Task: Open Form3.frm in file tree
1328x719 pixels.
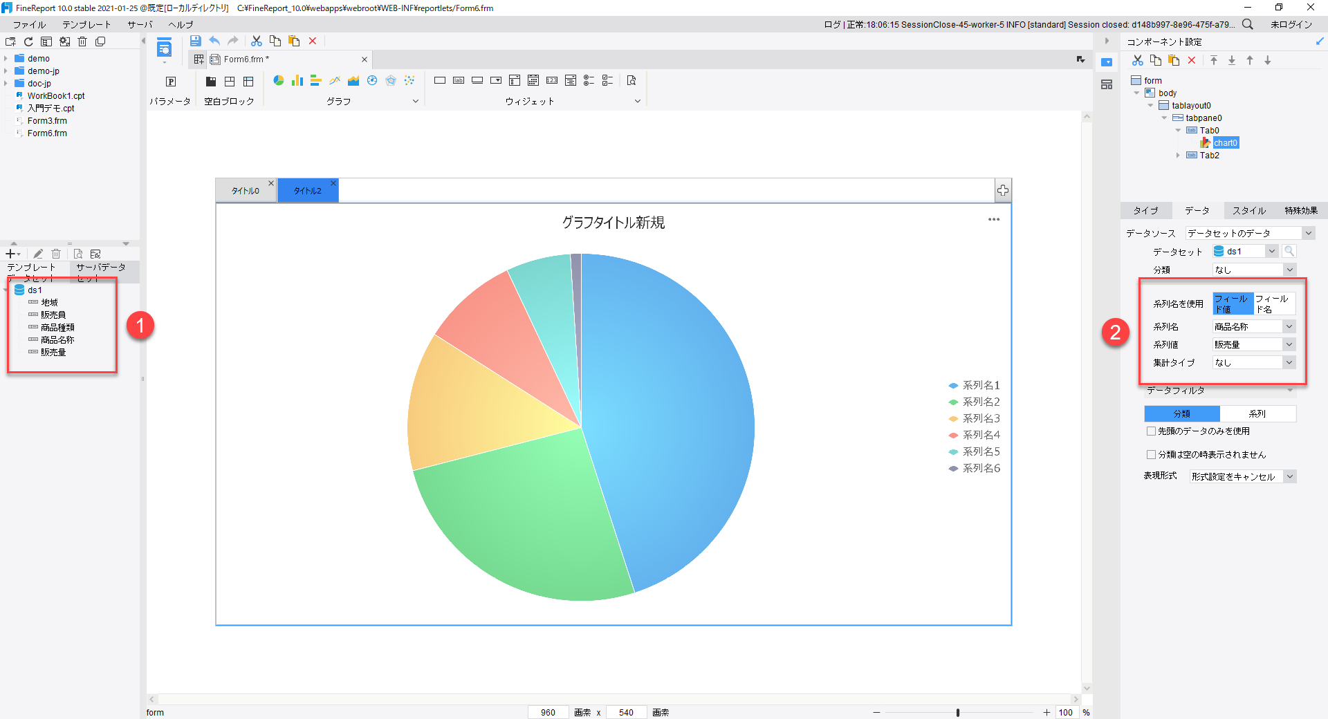Action: coord(47,121)
